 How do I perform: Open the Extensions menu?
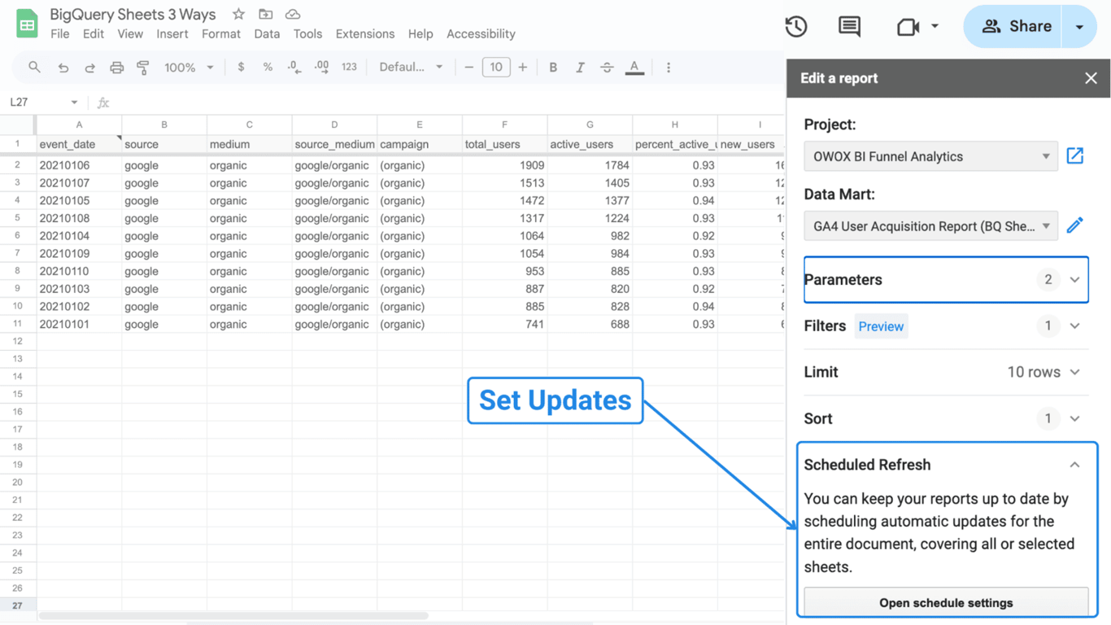pyautogui.click(x=365, y=34)
